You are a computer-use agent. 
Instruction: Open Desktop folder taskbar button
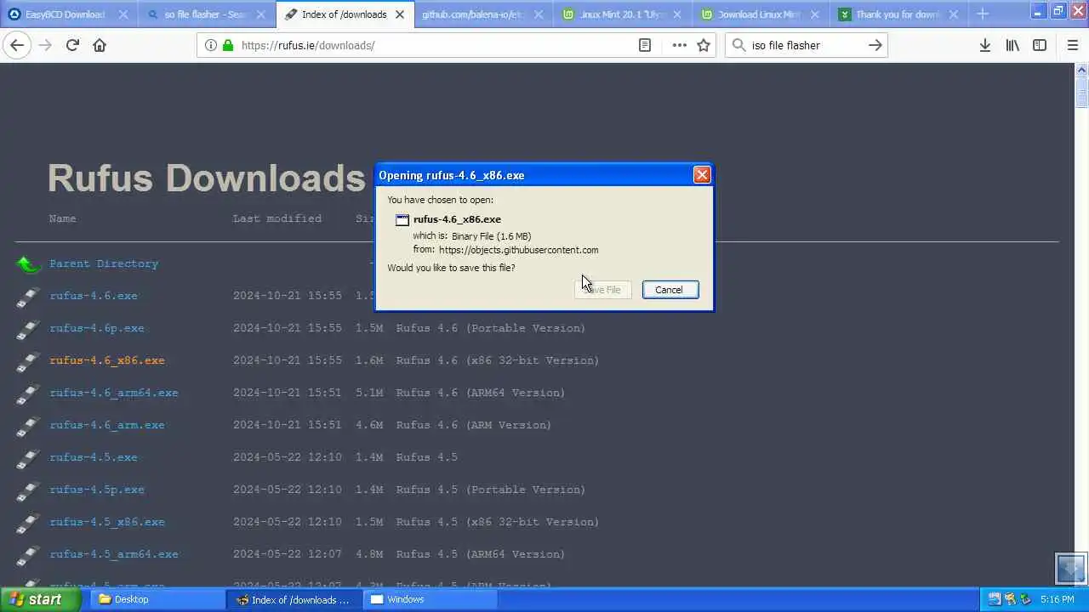tap(157, 599)
